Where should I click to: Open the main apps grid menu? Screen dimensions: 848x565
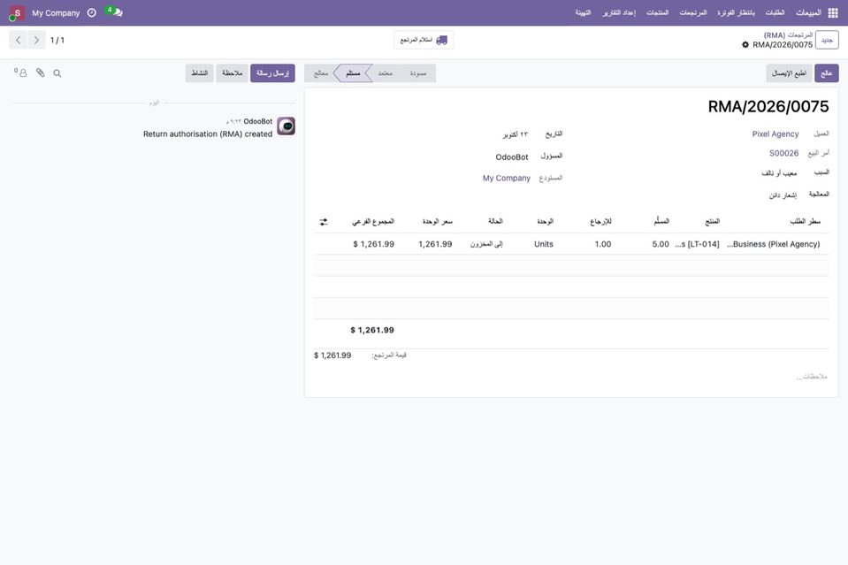point(833,13)
